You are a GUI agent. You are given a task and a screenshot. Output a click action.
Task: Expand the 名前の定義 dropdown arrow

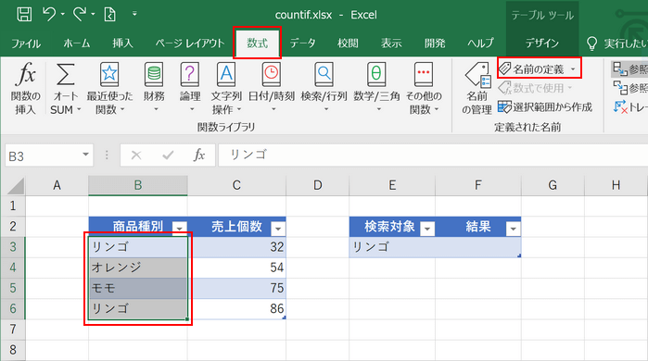(573, 69)
